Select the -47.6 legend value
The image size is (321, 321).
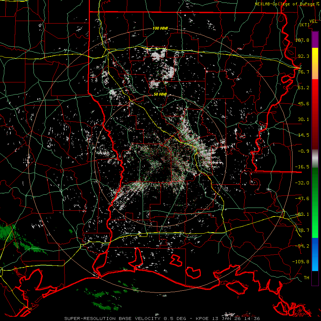302,199
